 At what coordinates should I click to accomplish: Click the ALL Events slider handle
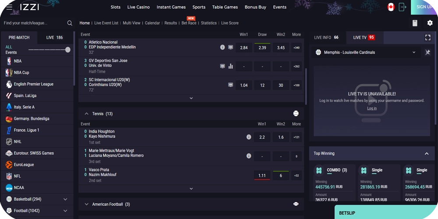click(x=67, y=50)
